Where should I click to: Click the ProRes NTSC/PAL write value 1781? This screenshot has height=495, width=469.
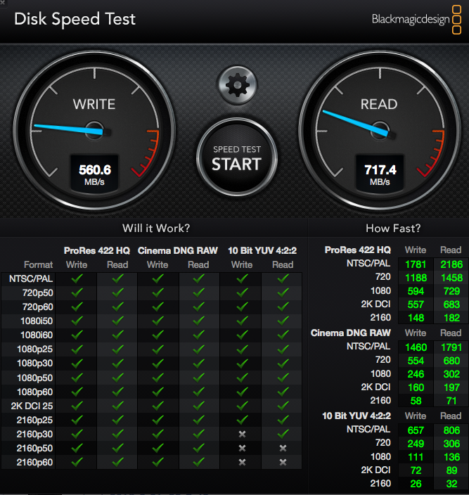tap(416, 264)
